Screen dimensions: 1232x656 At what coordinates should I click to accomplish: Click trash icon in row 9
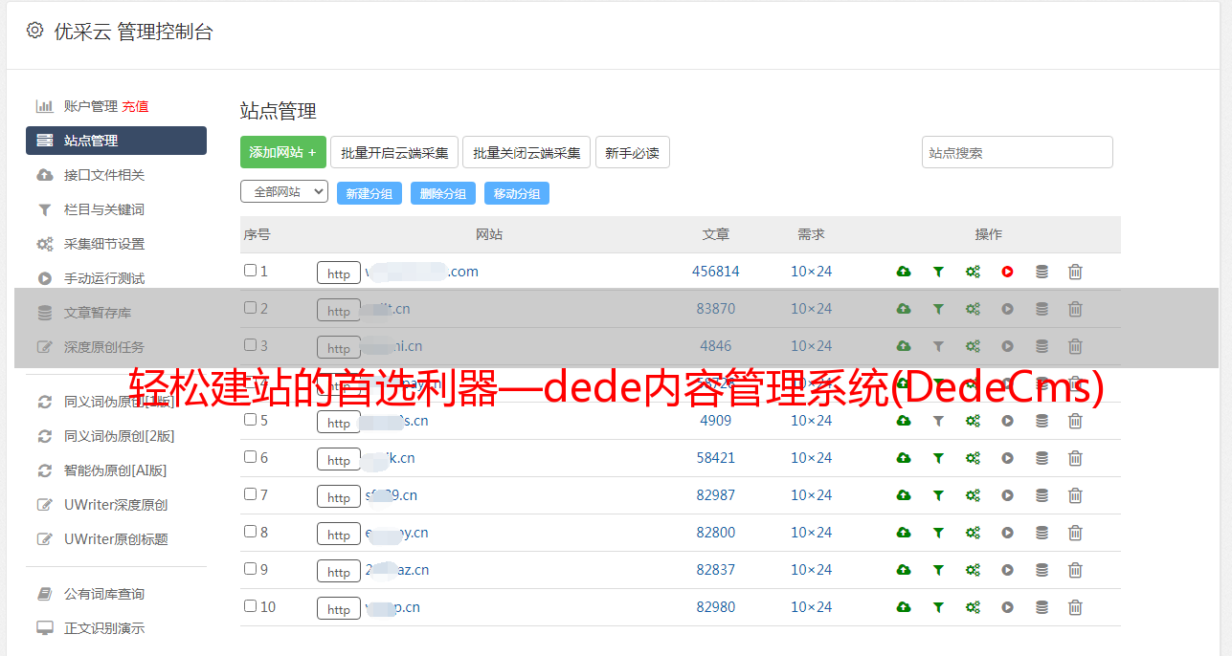1075,570
